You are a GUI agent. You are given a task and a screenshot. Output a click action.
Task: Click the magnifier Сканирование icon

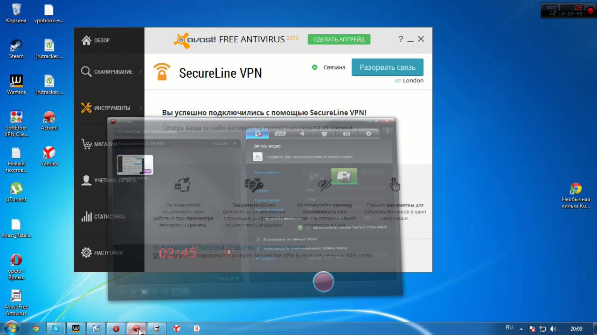pos(86,72)
